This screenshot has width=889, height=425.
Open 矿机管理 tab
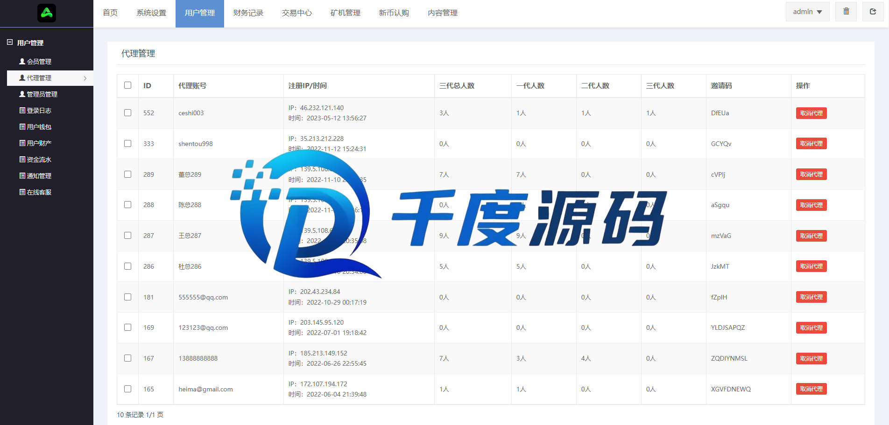(346, 13)
